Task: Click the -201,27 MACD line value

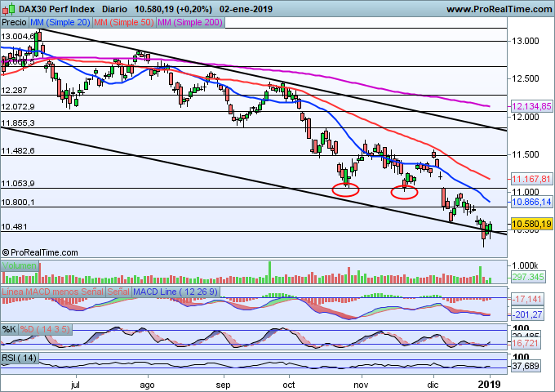Action: click(526, 314)
